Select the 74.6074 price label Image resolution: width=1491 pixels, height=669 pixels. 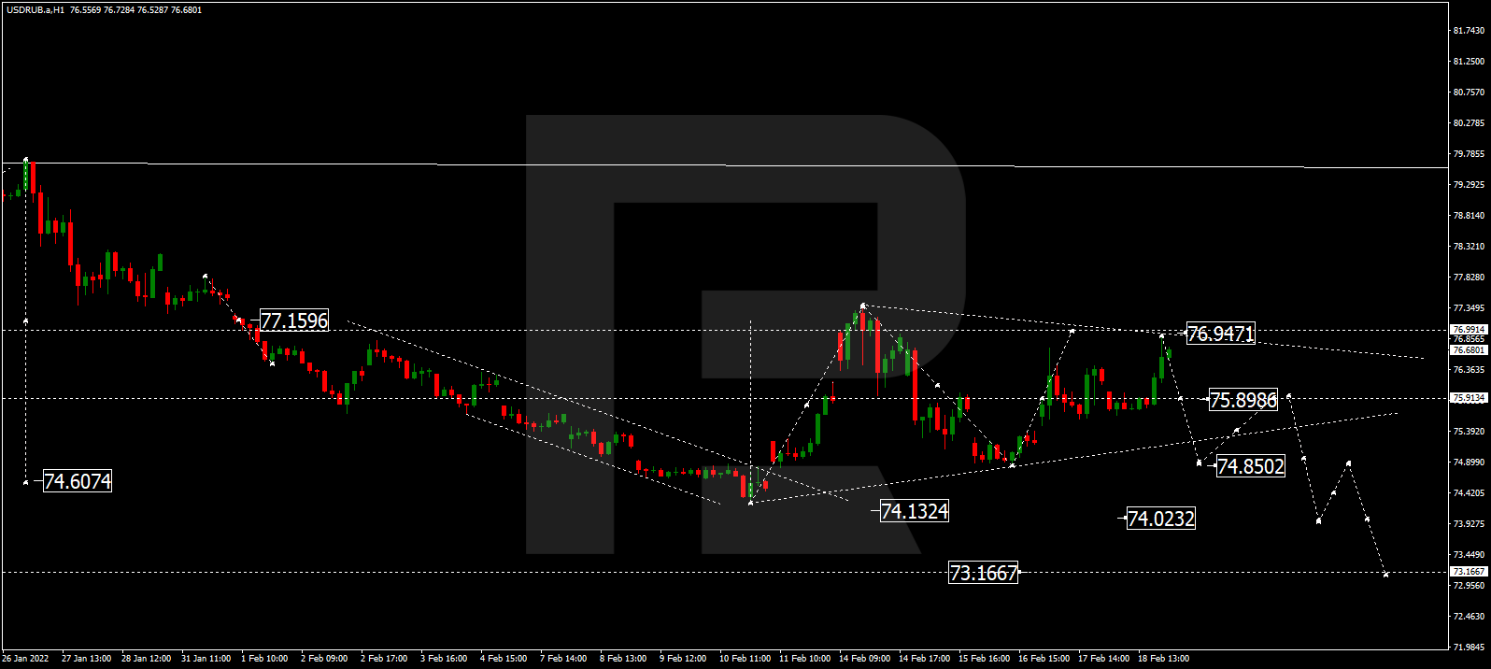[x=78, y=481]
